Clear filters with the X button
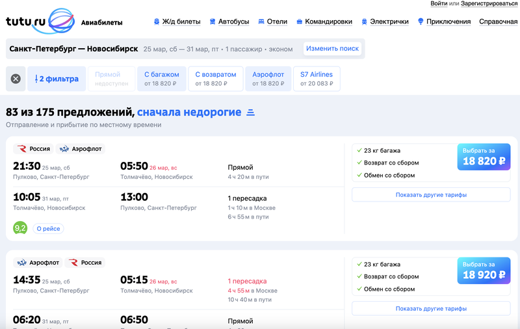The height and width of the screenshot is (329, 520). [x=16, y=79]
